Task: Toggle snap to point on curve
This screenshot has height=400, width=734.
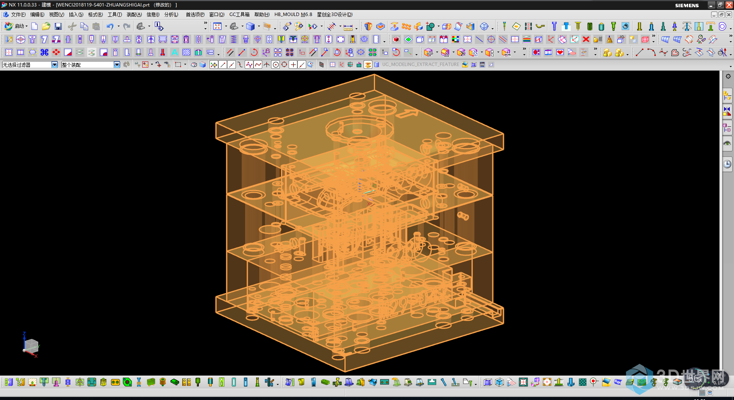Action: pos(302,65)
